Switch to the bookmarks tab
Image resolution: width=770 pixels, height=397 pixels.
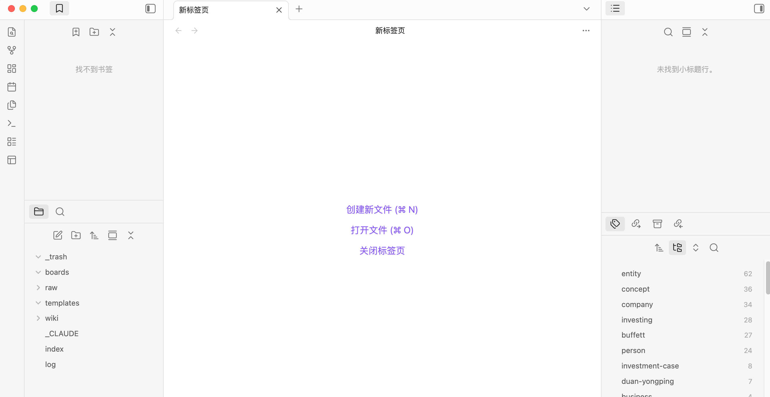tap(59, 8)
